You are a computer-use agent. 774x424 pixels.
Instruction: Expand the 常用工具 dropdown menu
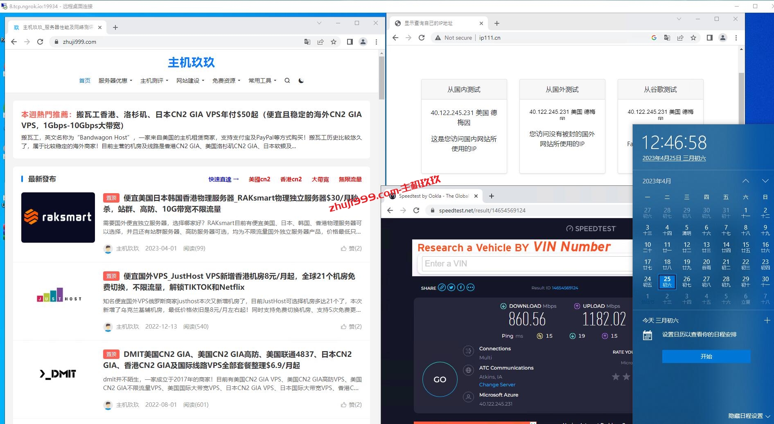(x=262, y=81)
